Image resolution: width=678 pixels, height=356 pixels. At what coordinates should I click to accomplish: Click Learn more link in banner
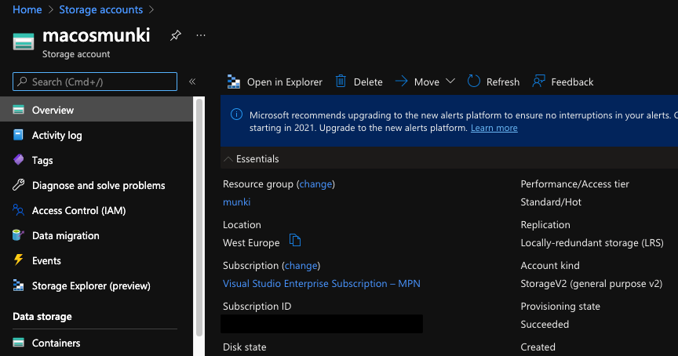coord(494,128)
